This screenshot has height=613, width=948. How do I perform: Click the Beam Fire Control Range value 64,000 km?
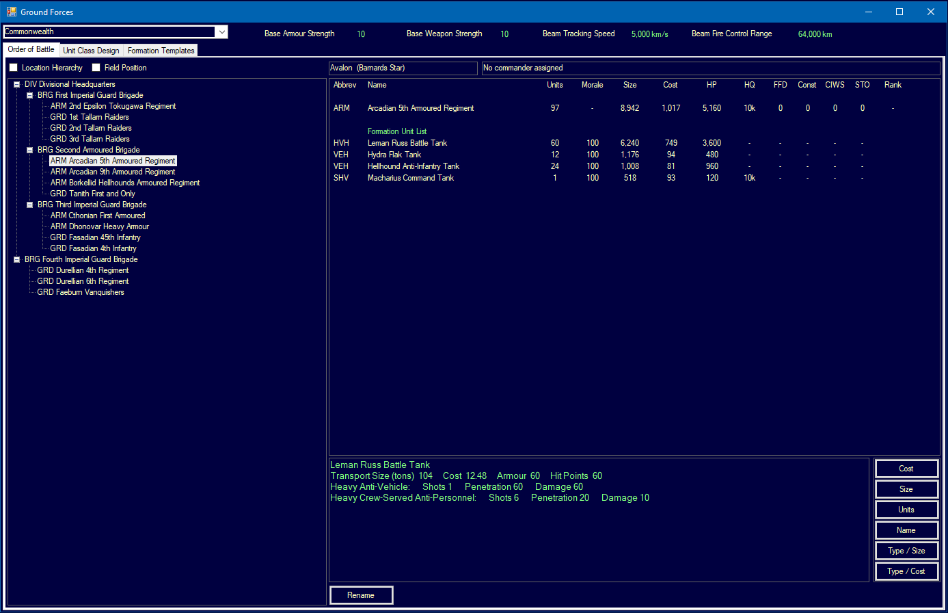[x=815, y=34]
